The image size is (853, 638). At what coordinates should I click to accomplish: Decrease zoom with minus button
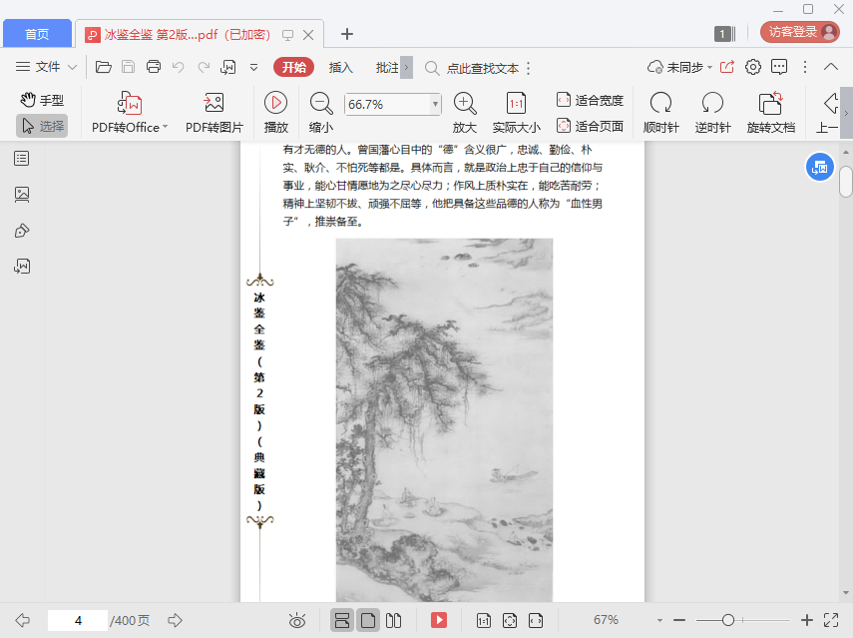tap(679, 619)
